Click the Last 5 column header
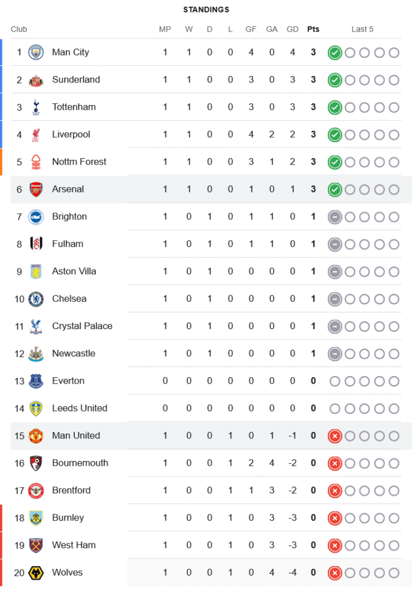 pos(362,29)
